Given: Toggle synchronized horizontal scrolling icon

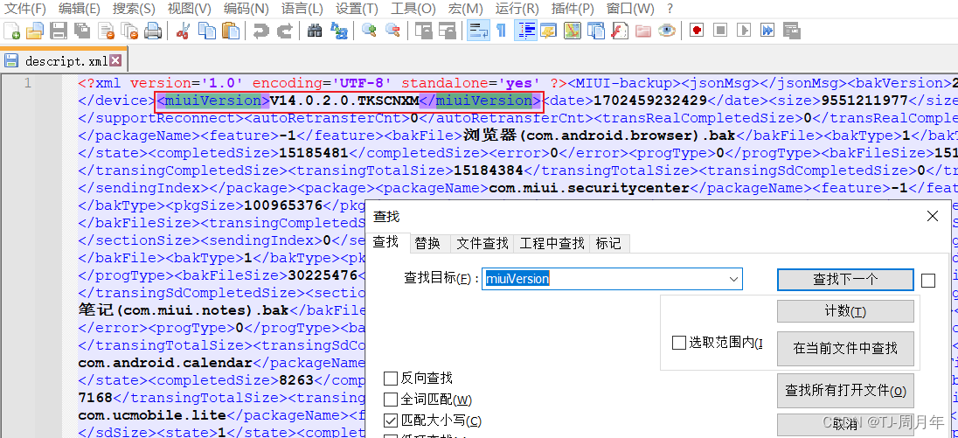Looking at the screenshot, I should click(x=448, y=30).
